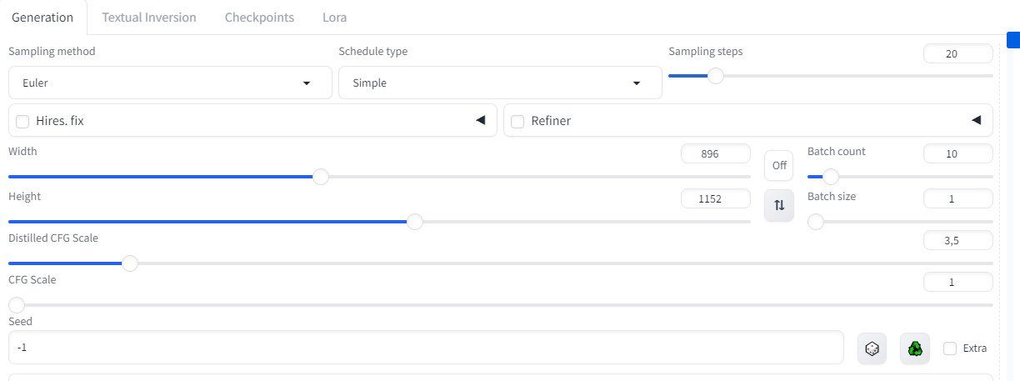Click the Batch count number field

point(957,154)
